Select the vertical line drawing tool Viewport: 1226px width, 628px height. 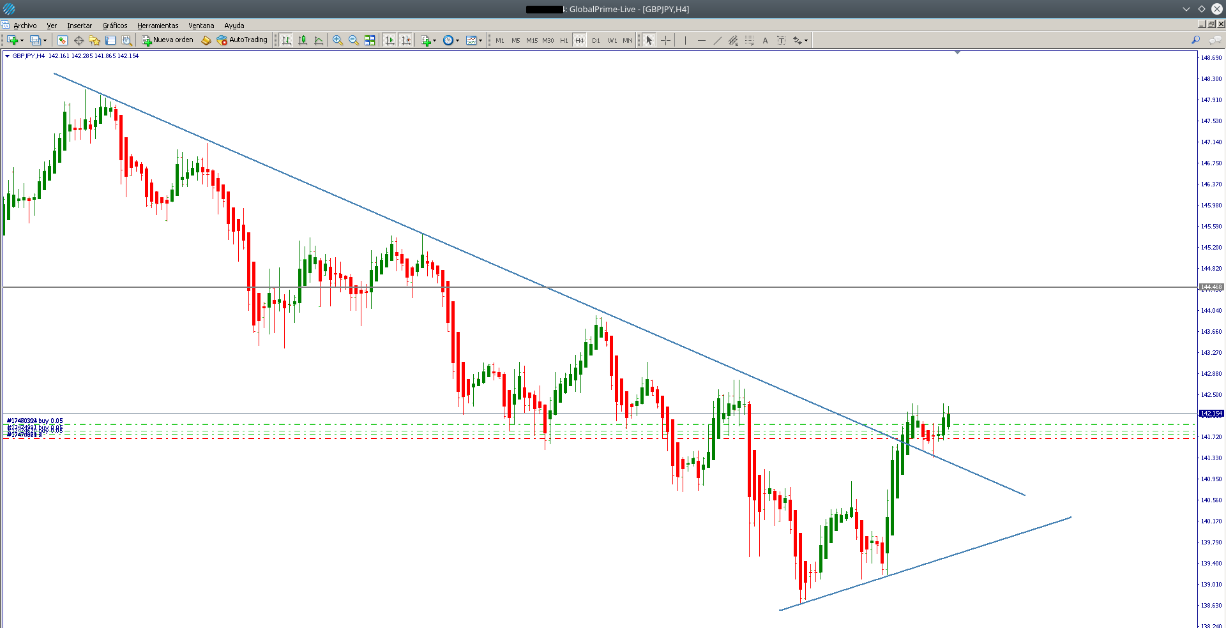point(685,40)
